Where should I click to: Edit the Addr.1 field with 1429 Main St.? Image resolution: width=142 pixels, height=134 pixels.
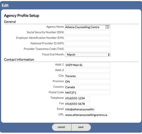[88, 65]
